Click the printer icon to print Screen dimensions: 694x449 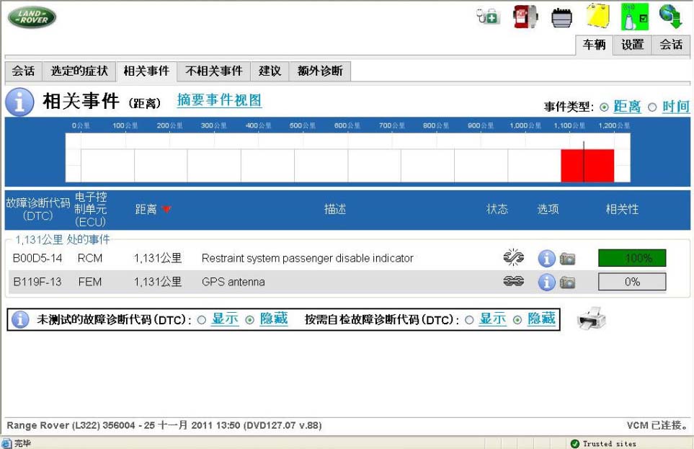(x=592, y=318)
